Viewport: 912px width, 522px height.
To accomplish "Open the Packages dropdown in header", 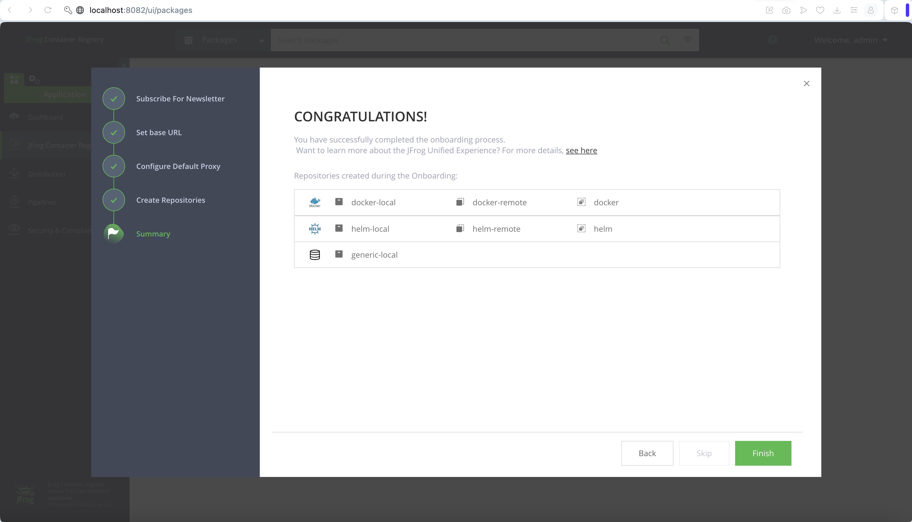I will coord(223,40).
